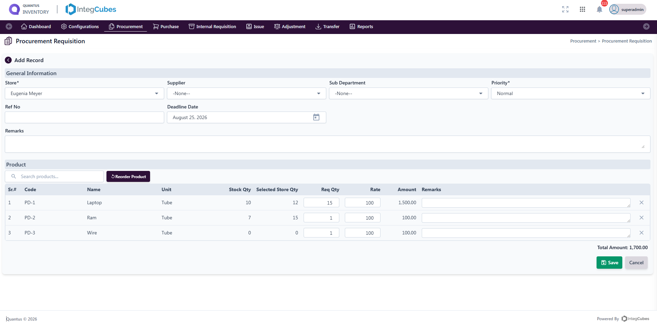
Task: Edit Req Qty for Laptop
Action: [x=321, y=202]
